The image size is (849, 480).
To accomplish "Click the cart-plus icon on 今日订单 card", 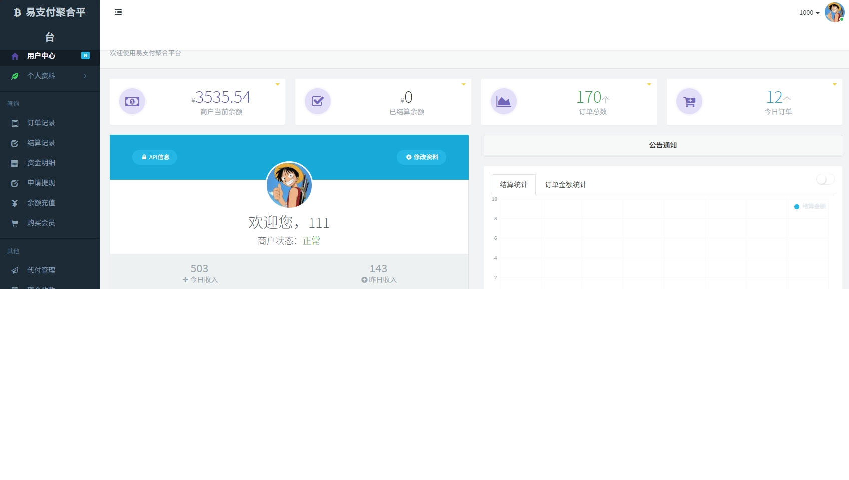I will click(689, 102).
